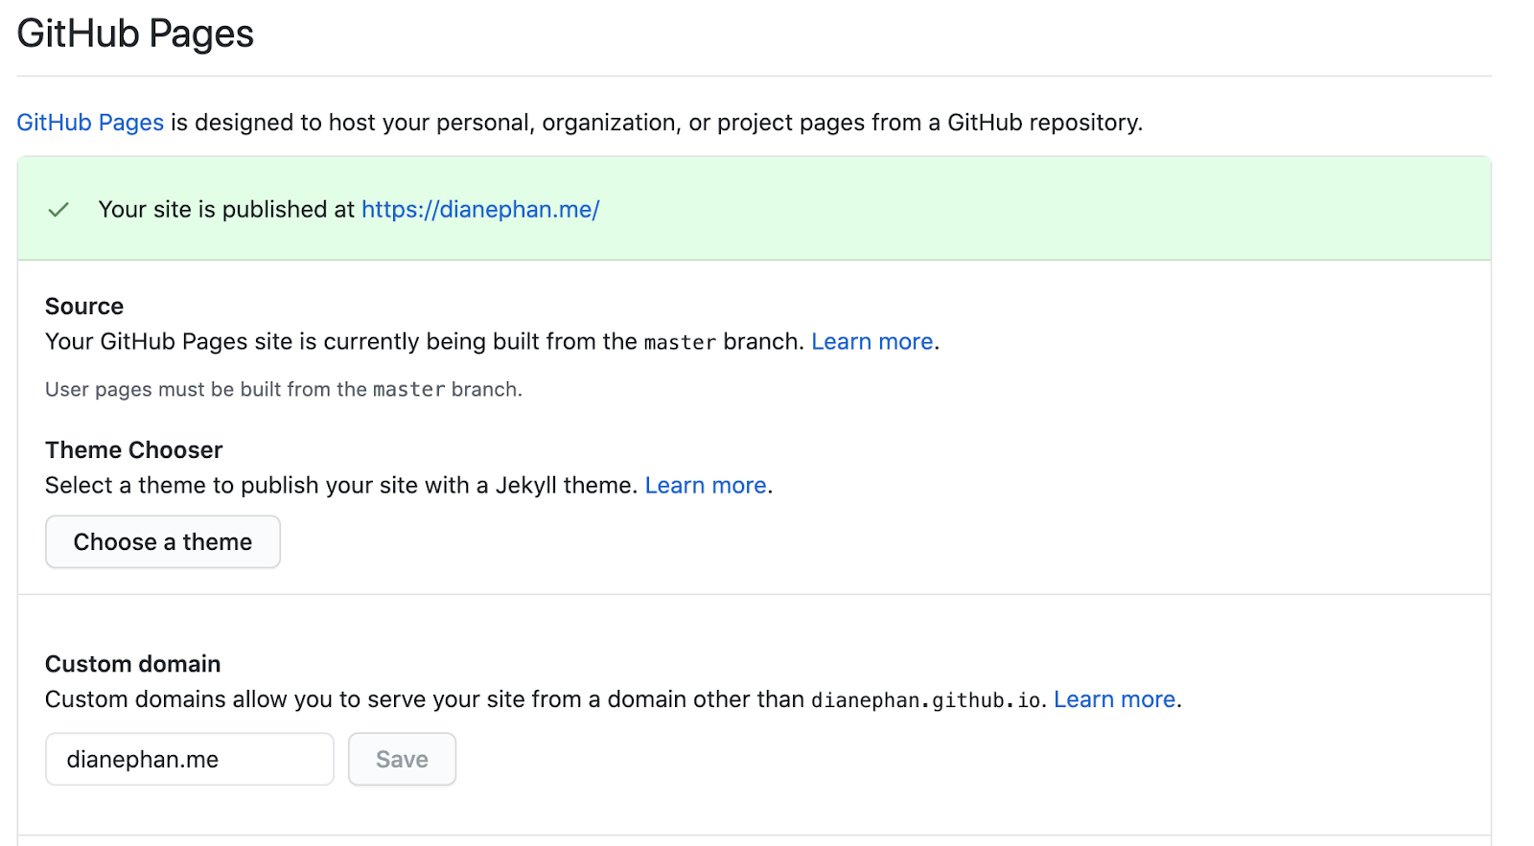
Task: Click 'Your site is published at' text
Action: click(x=226, y=210)
